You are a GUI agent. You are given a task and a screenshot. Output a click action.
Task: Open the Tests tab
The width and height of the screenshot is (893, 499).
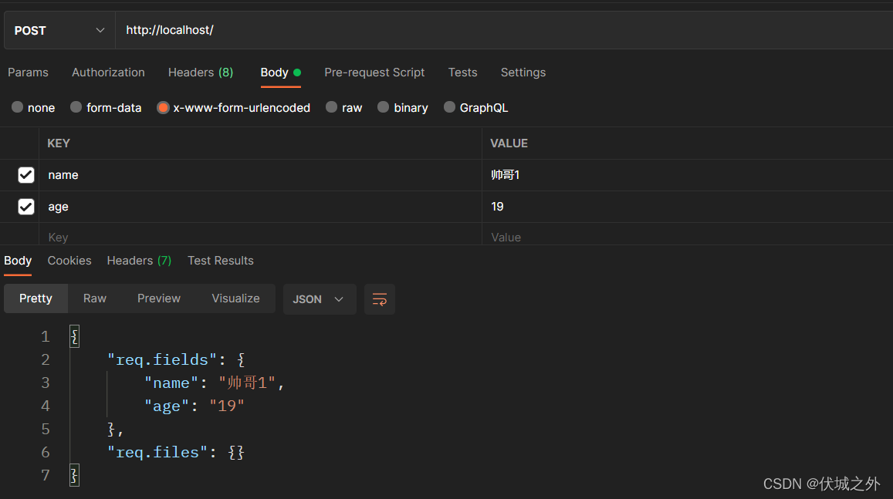pos(462,72)
